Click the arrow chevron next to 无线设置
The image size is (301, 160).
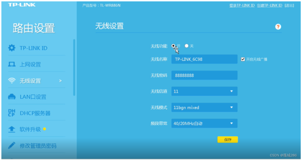click(61, 81)
